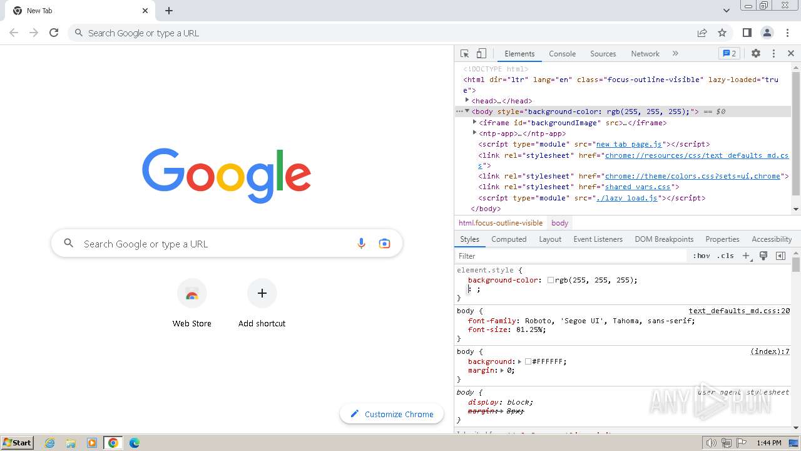Viewport: 801px width, 451px height.
Task: Open the tab search dropdown arrow
Action: point(727,11)
